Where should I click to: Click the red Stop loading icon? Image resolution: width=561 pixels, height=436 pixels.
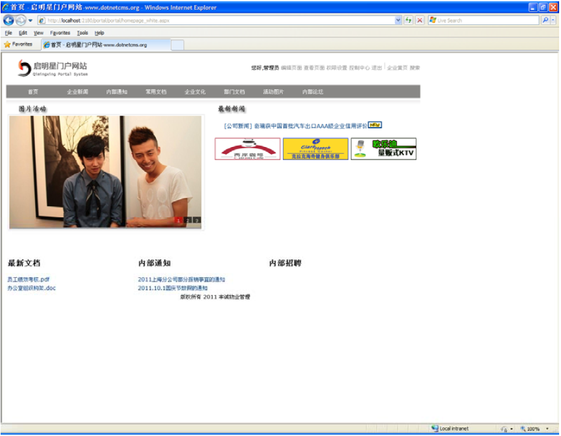pos(420,21)
